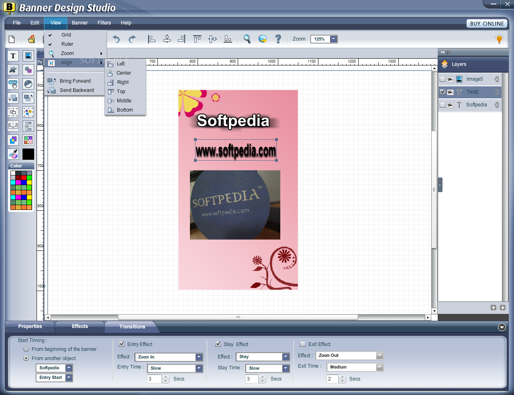The width and height of the screenshot is (514, 395).
Task: Click the magnifier zoom toolbar icon
Action: [x=247, y=39]
